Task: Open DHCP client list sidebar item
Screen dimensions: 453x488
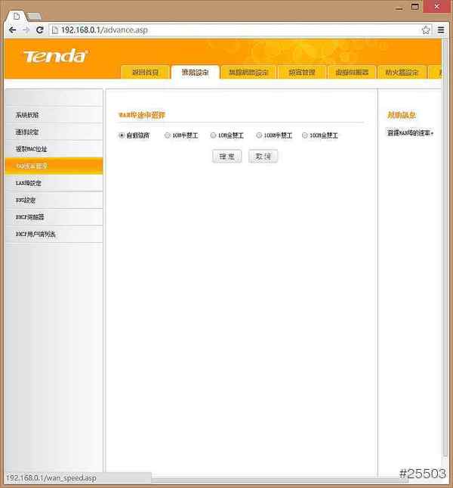Action: click(x=54, y=234)
